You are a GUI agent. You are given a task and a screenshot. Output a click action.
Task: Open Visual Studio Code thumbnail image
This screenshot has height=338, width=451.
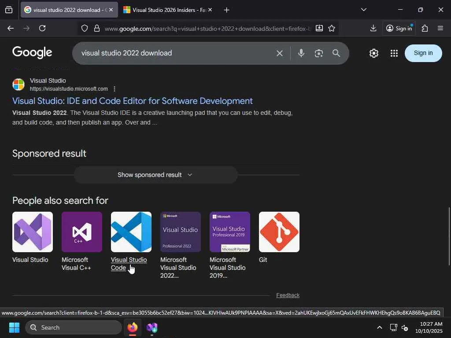(131, 232)
